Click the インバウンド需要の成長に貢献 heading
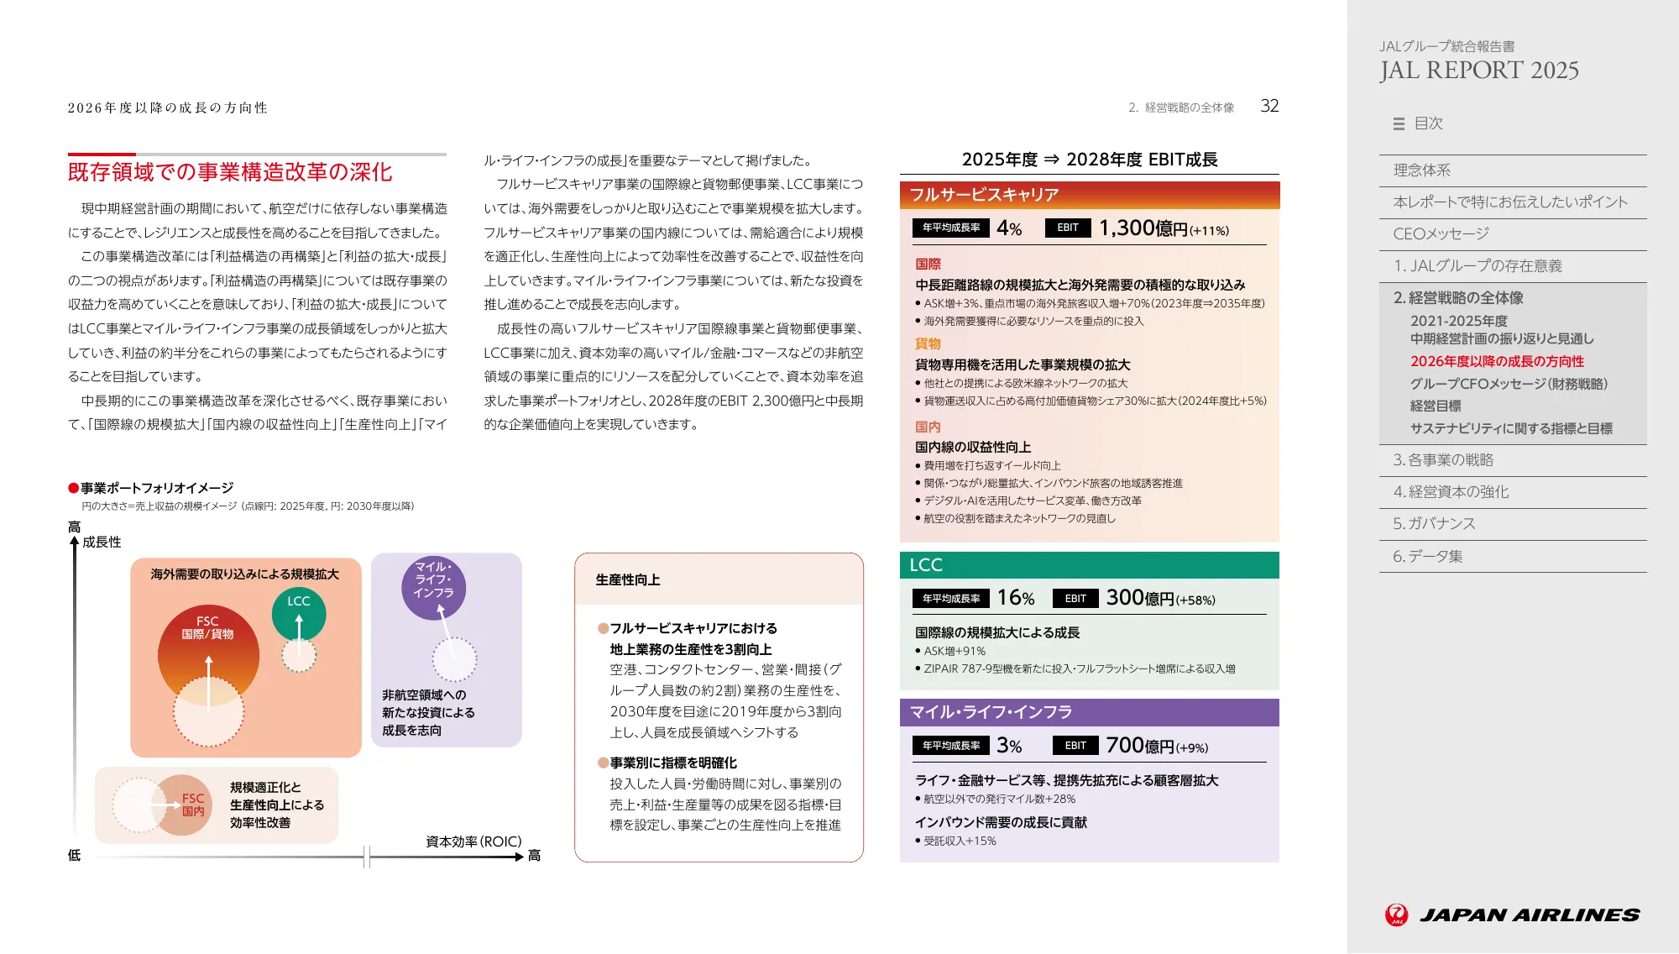The height and width of the screenshot is (954, 1679). pyautogui.click(x=1001, y=823)
